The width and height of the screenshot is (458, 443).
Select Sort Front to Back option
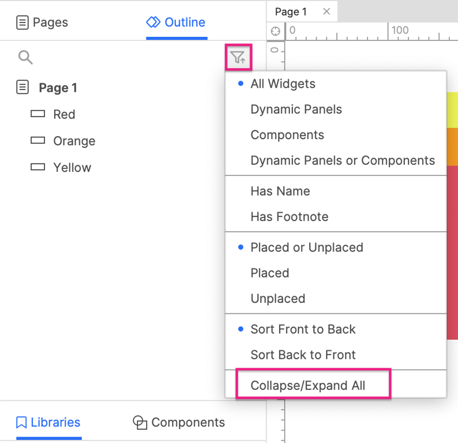[x=303, y=329]
